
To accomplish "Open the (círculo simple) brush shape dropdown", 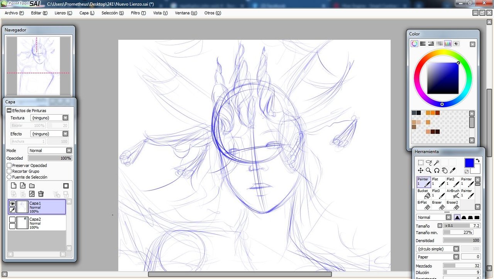I will pos(438,249).
